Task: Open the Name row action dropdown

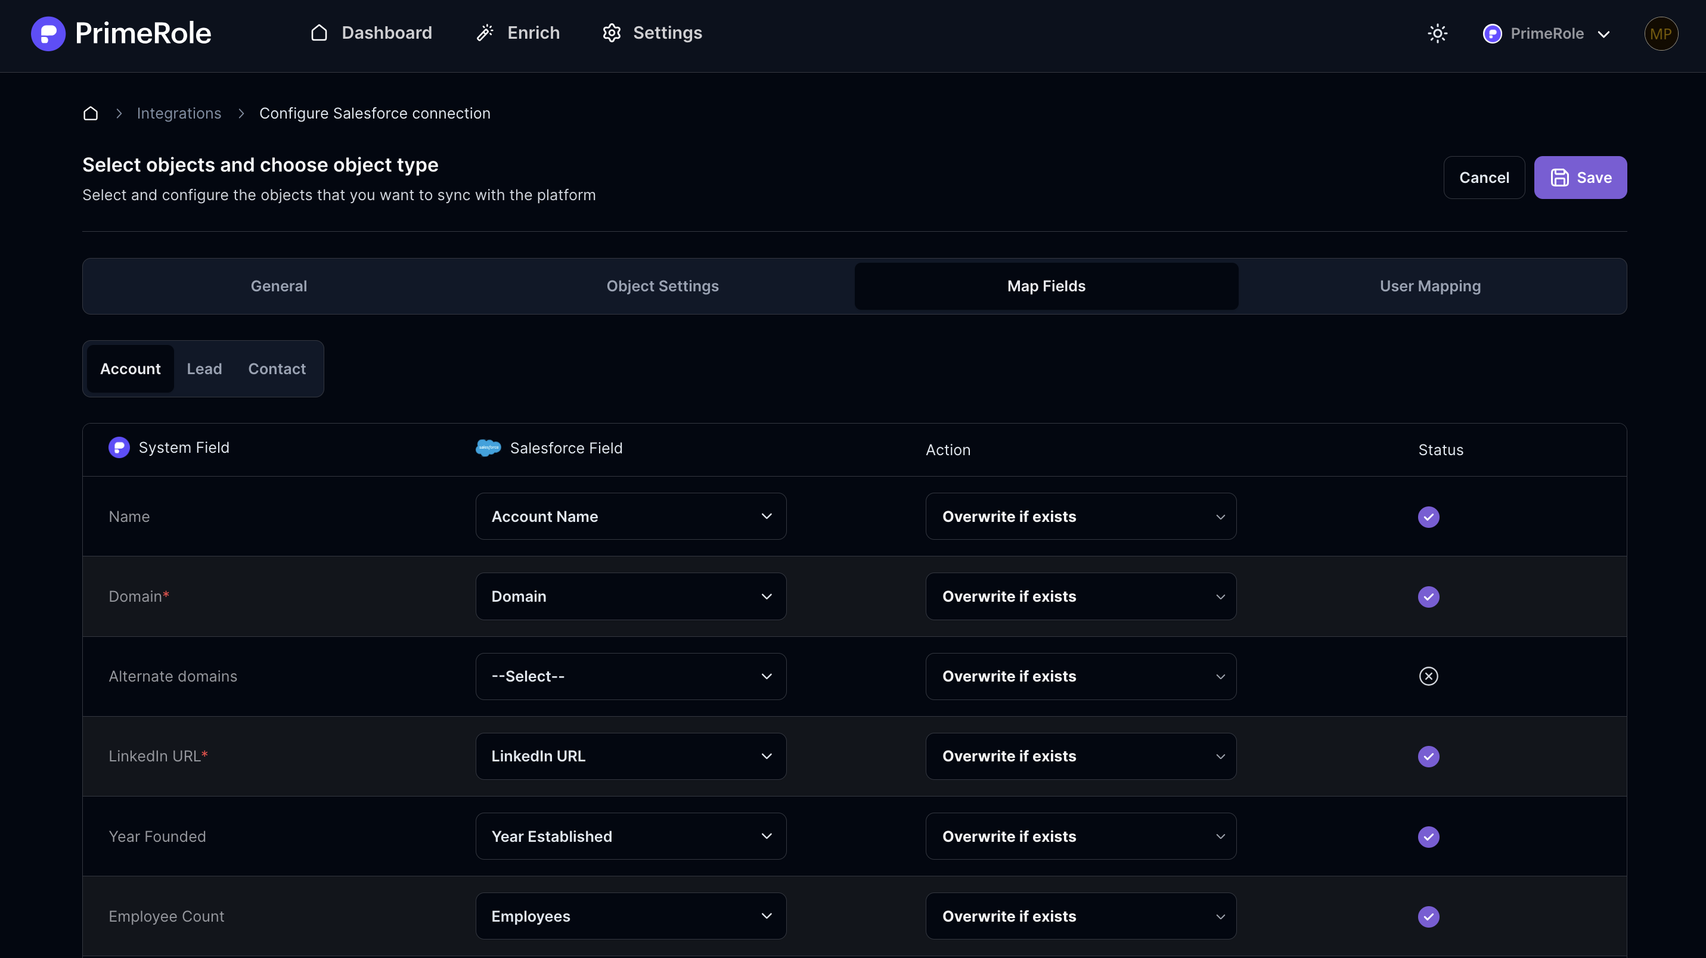Action: (x=1081, y=517)
